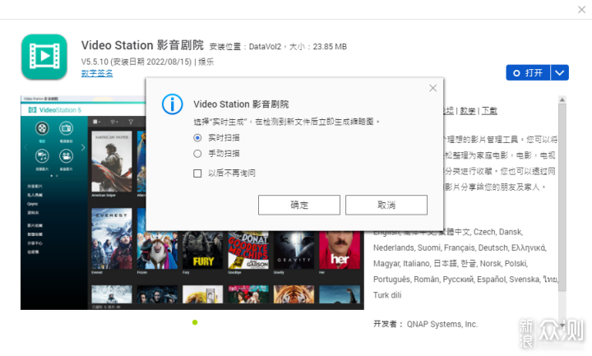Click the tiger poster thumbnail
The image size is (592, 356).
pos(294,294)
